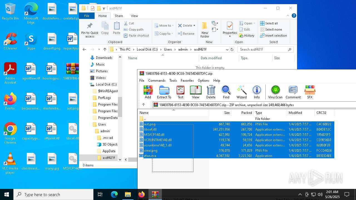Image resolution: width=356 pixels, height=200 pixels.
Task: Sort WinRAR list by Packed column
Action: [x=243, y=113]
